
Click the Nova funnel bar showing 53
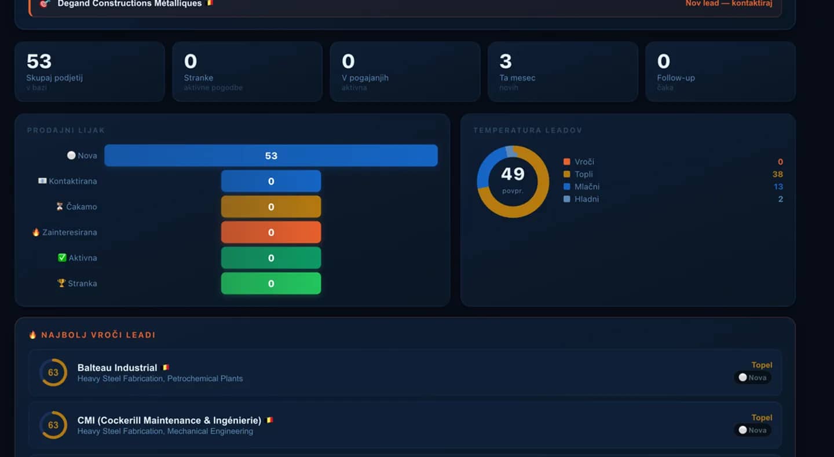pos(271,156)
